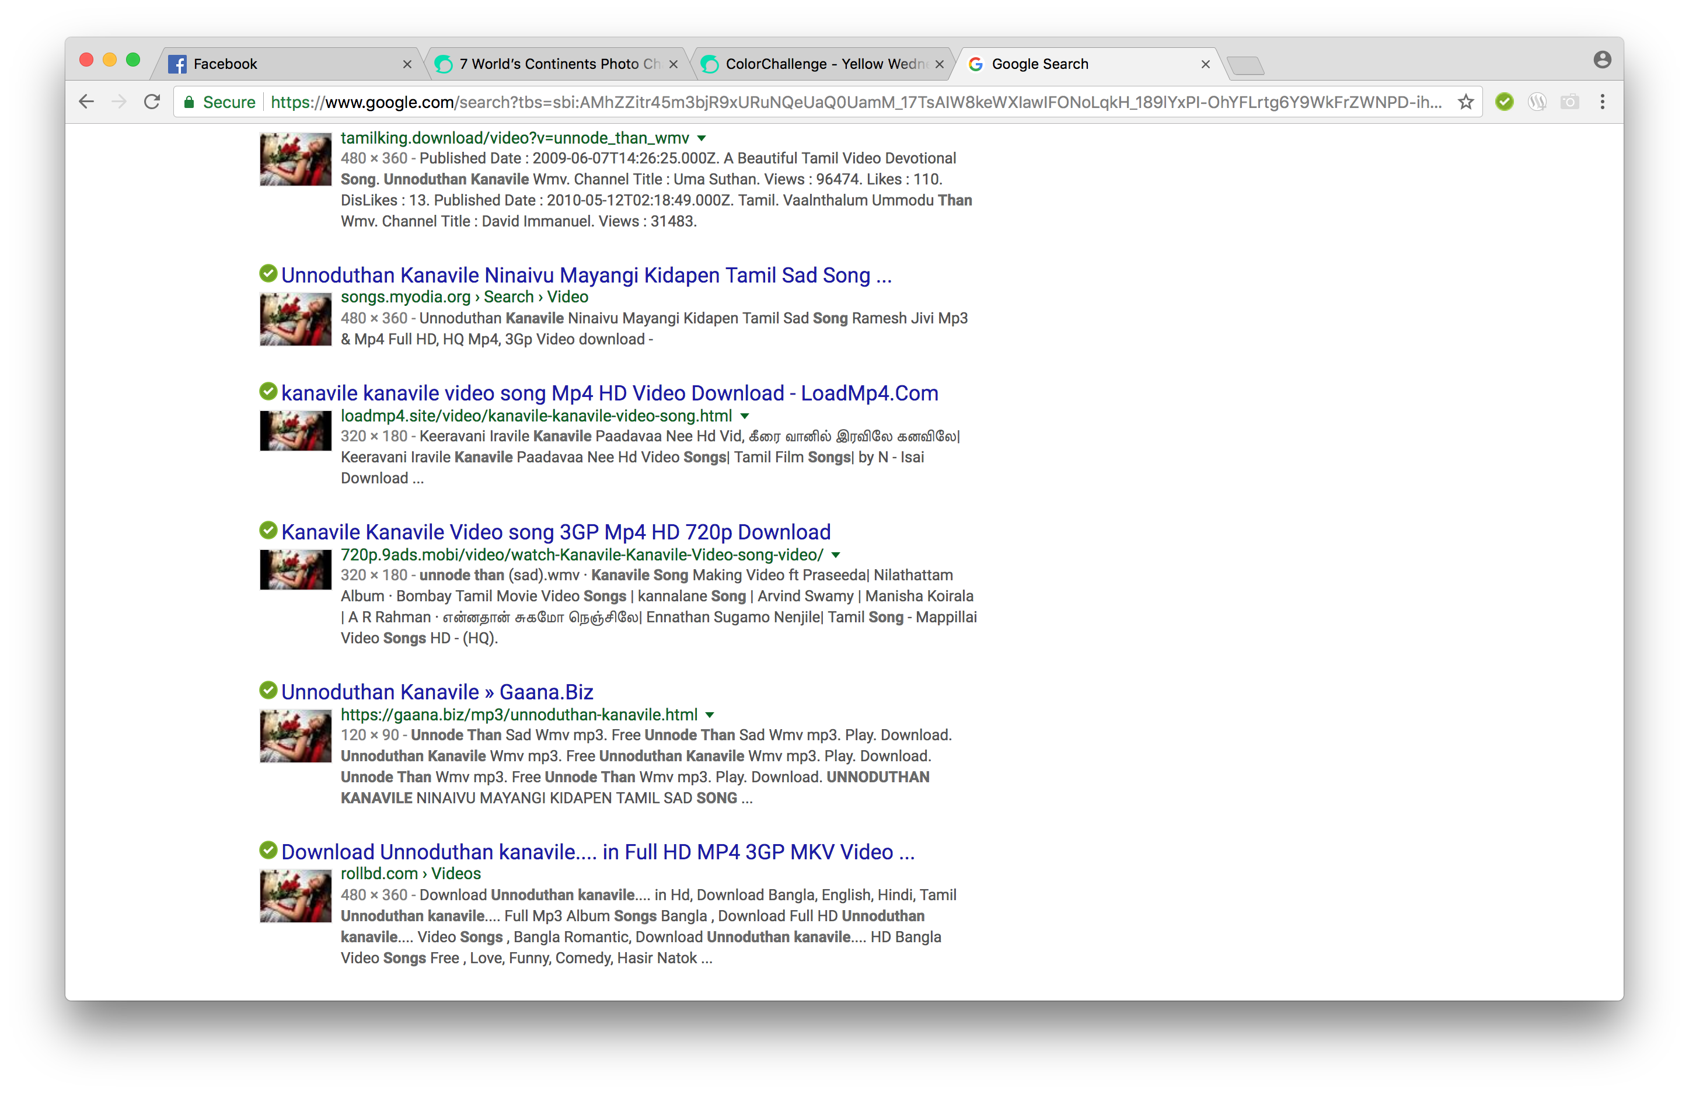This screenshot has width=1689, height=1094.
Task: Click the green checkmark extension icon
Action: coord(1504,102)
